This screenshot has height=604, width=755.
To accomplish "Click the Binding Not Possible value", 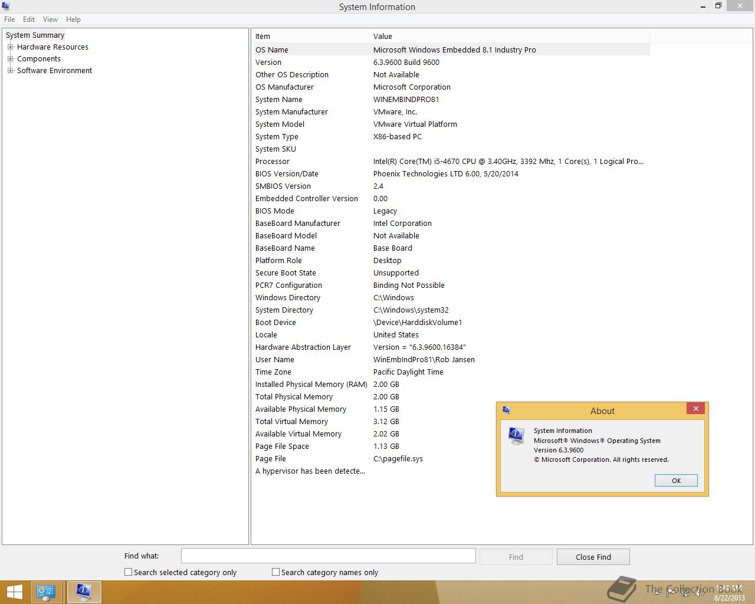I will click(409, 285).
